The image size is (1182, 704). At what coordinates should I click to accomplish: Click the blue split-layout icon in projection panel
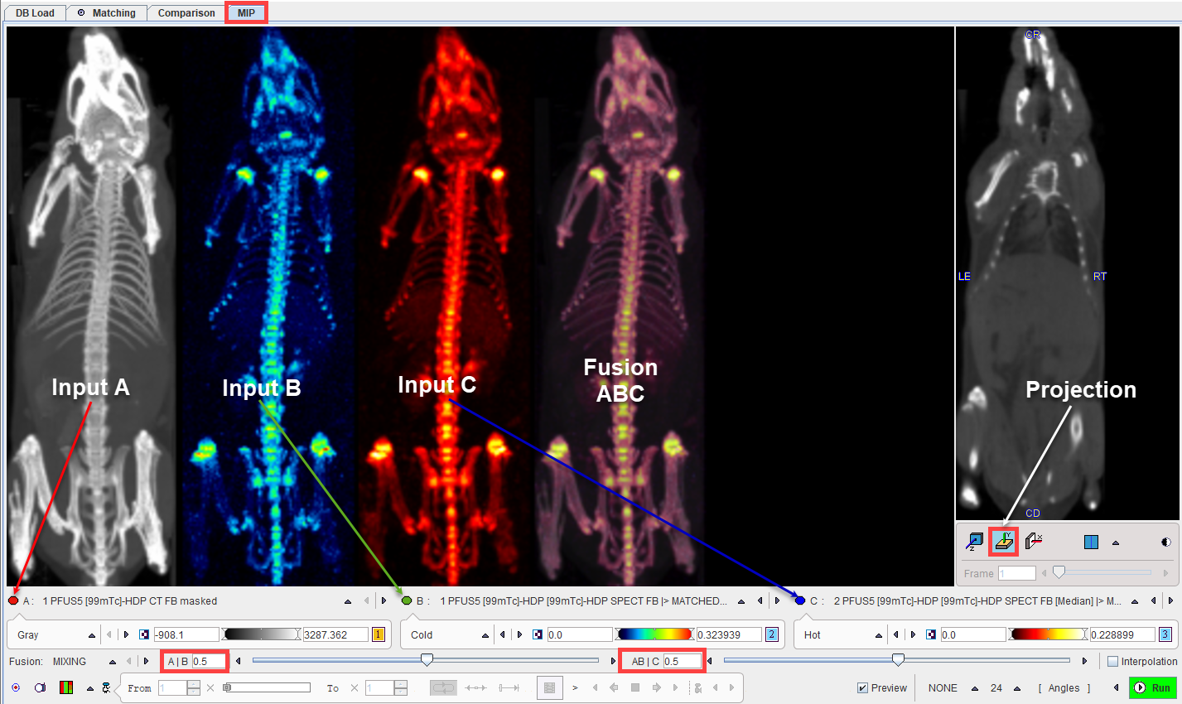pyautogui.click(x=1091, y=542)
